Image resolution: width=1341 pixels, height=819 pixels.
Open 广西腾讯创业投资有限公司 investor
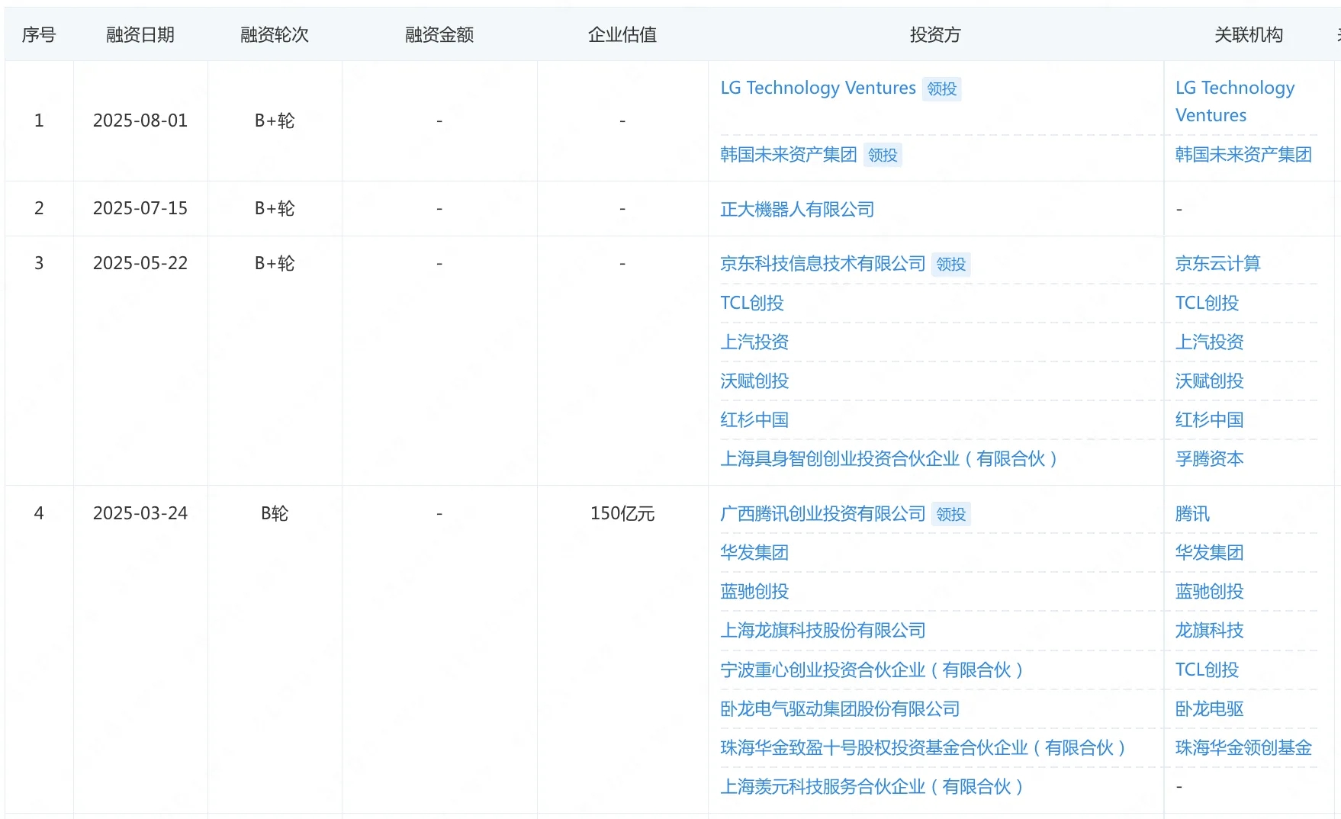click(823, 514)
